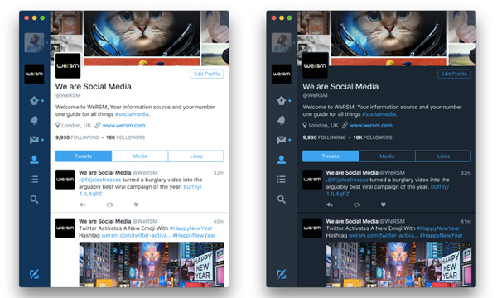The height and width of the screenshot is (298, 497).
Task: Open @frijolesfrescas mention in dark window
Action: coord(347,180)
